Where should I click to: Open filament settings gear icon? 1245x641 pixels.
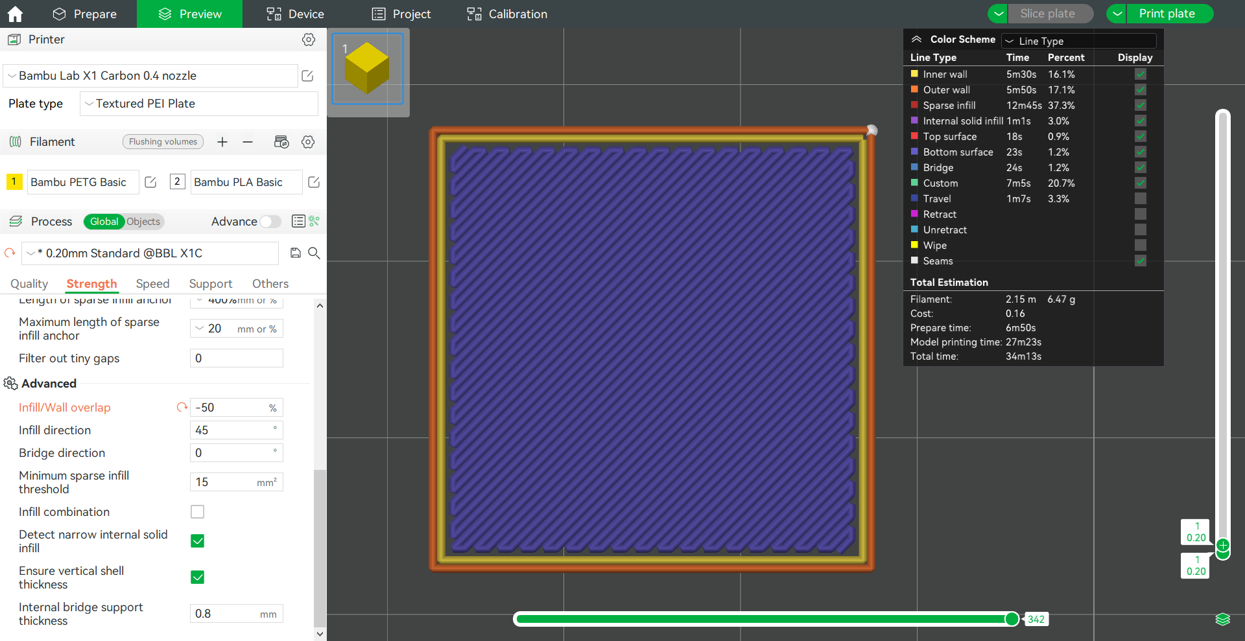308,142
